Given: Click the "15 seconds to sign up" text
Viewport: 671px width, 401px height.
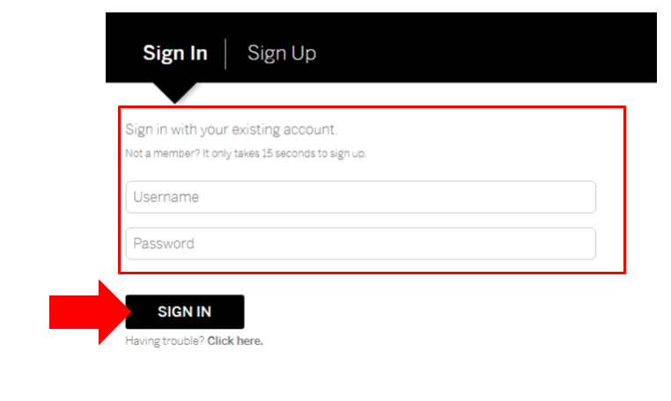Looking at the screenshot, I should pos(313,154).
